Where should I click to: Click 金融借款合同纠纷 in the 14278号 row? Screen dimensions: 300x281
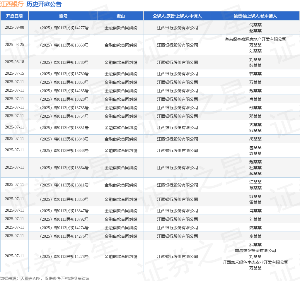point(121,256)
